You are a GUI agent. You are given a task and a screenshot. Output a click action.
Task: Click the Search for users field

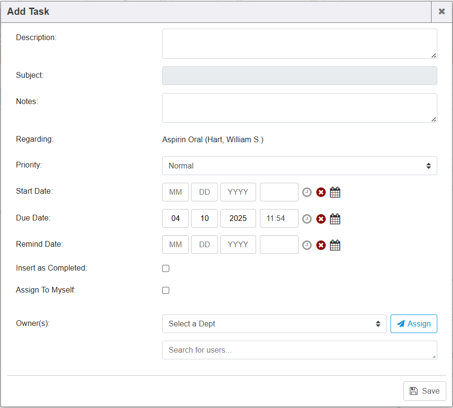click(299, 350)
